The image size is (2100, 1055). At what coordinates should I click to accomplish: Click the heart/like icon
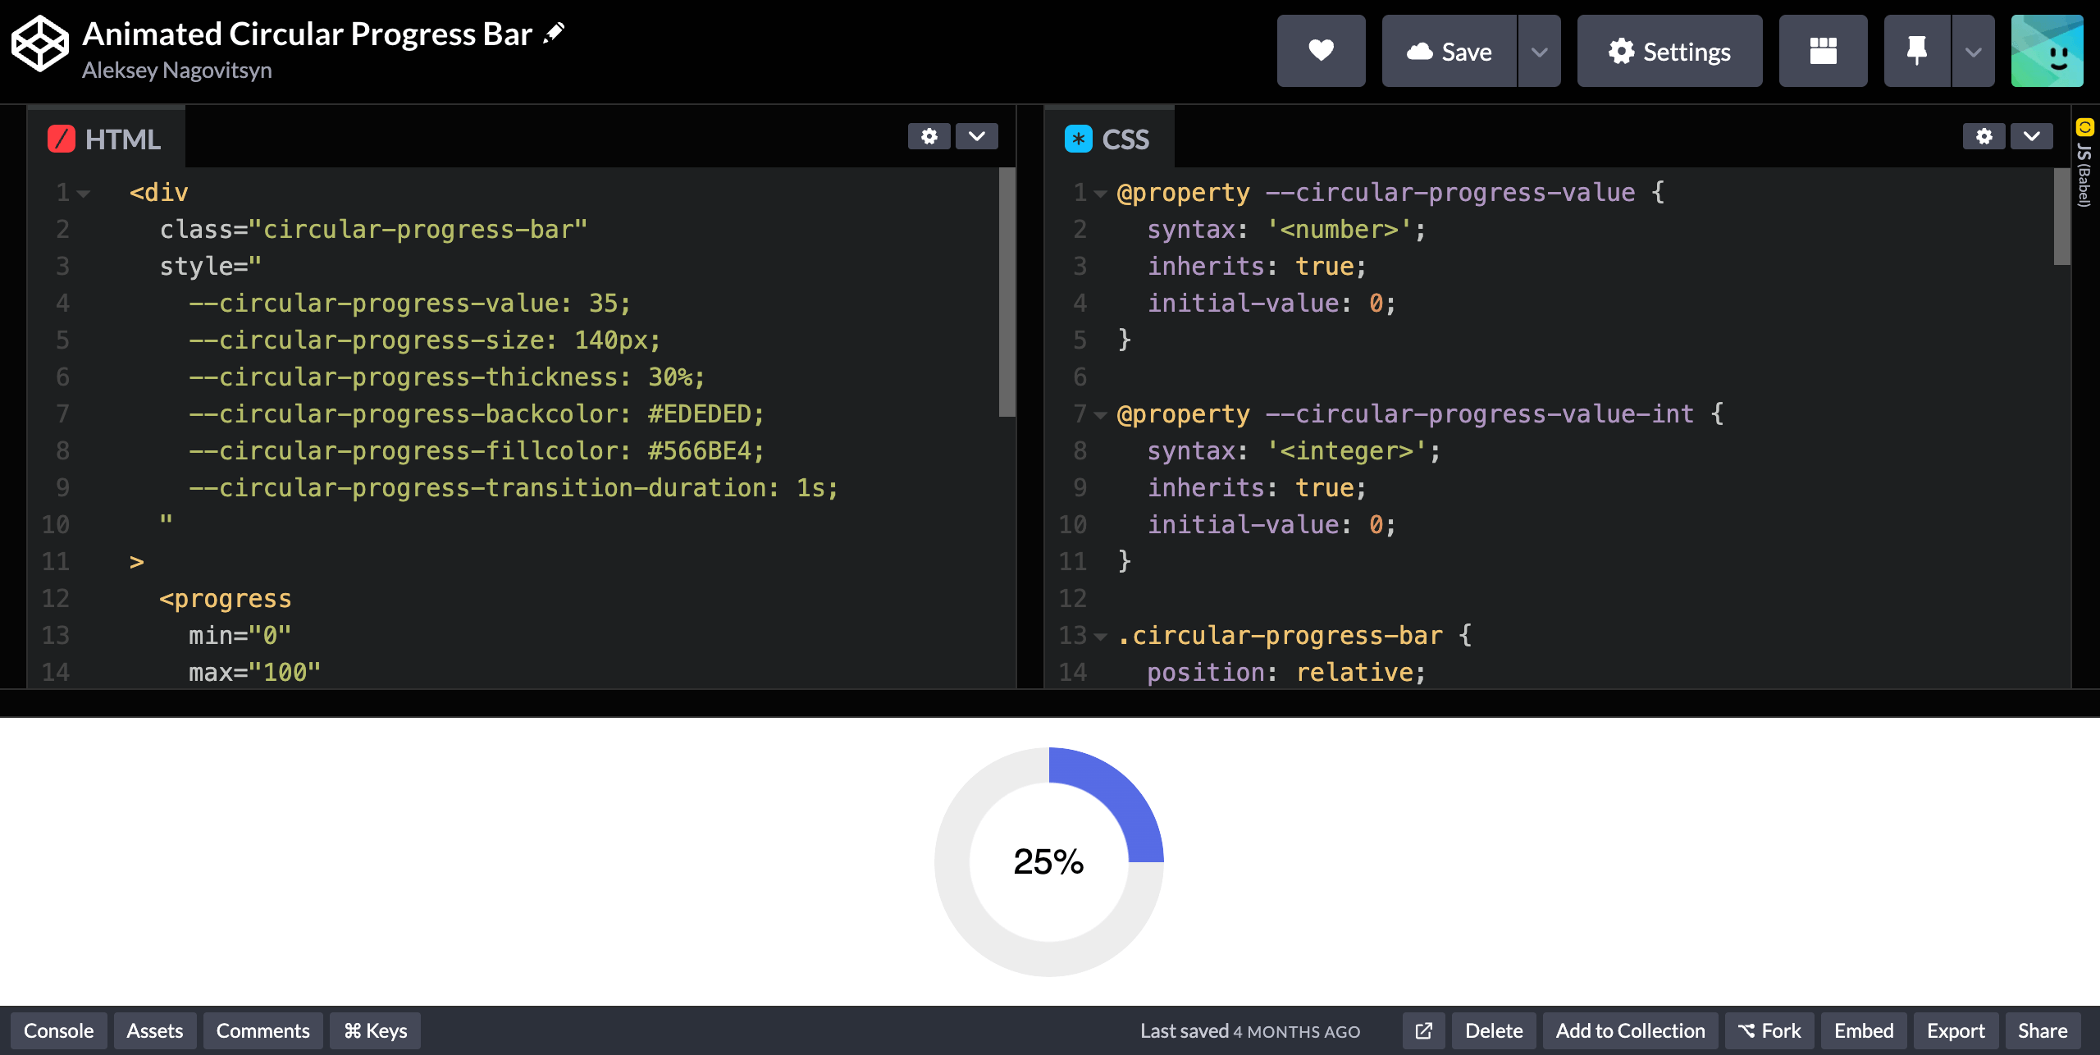(x=1320, y=51)
